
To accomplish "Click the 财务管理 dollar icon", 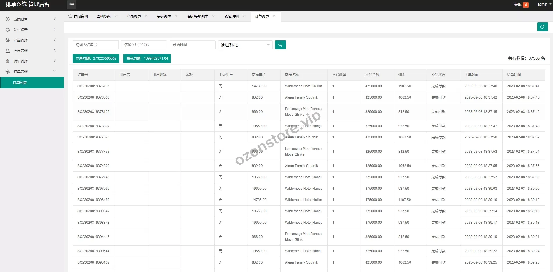I will 8,61.
